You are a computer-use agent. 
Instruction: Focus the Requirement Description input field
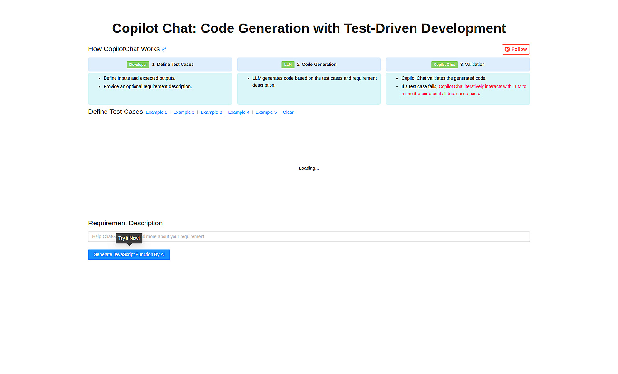(x=309, y=236)
